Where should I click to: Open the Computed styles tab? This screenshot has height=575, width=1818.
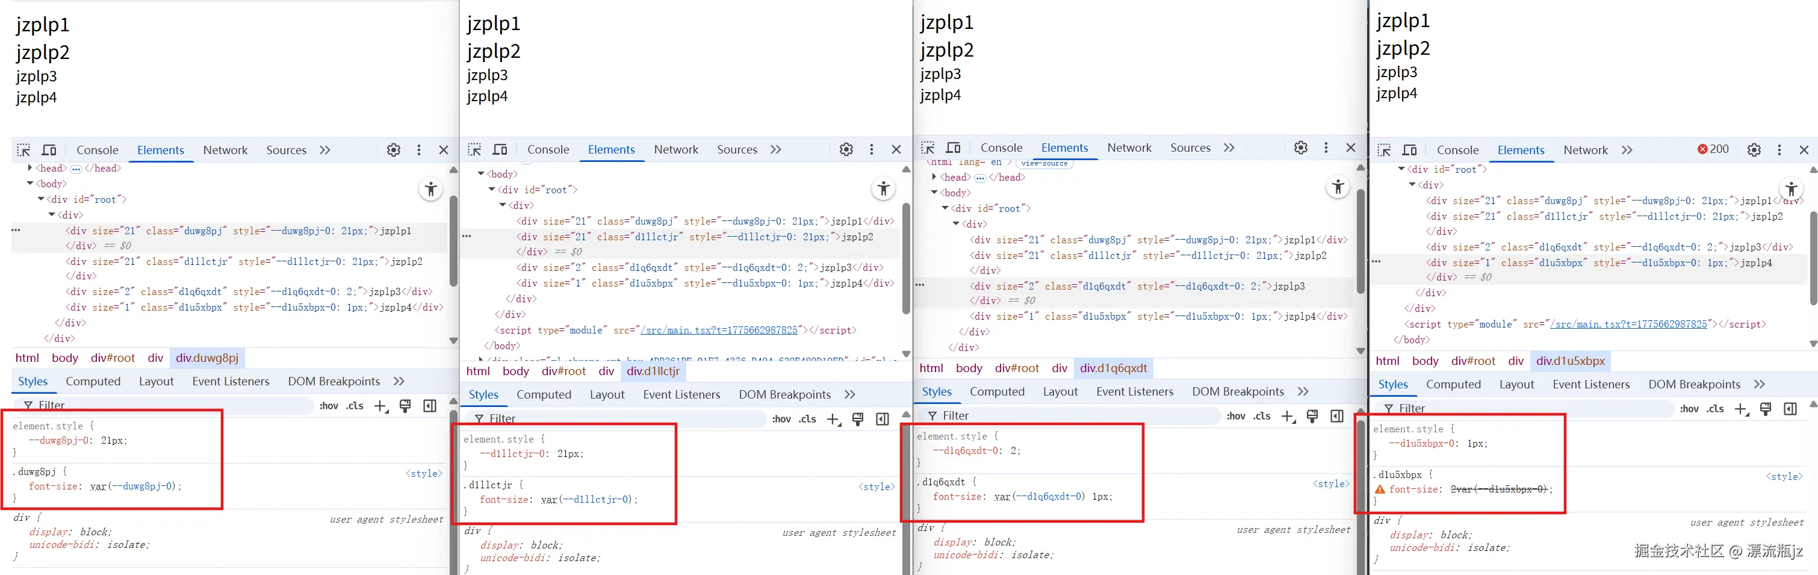[93, 381]
